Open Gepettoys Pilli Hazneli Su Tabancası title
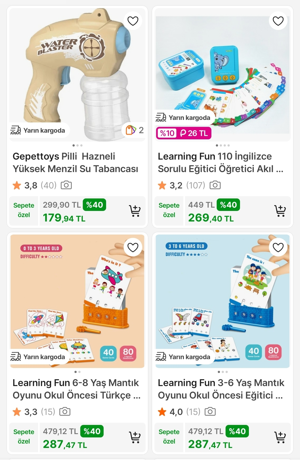The width and height of the screenshot is (300, 461). (76, 162)
